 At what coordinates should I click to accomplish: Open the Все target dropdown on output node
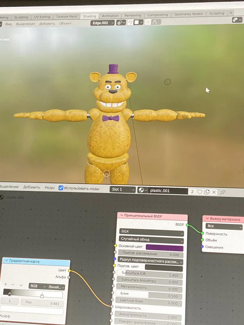click(224, 226)
